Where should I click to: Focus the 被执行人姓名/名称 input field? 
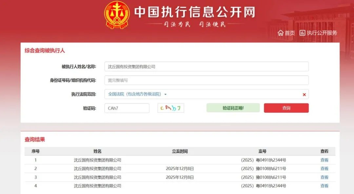(206, 67)
